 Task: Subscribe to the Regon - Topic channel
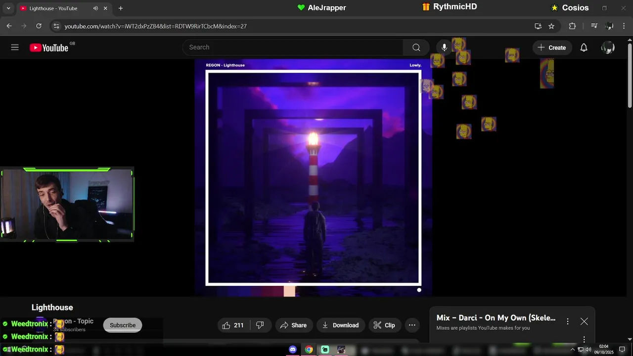(123, 325)
